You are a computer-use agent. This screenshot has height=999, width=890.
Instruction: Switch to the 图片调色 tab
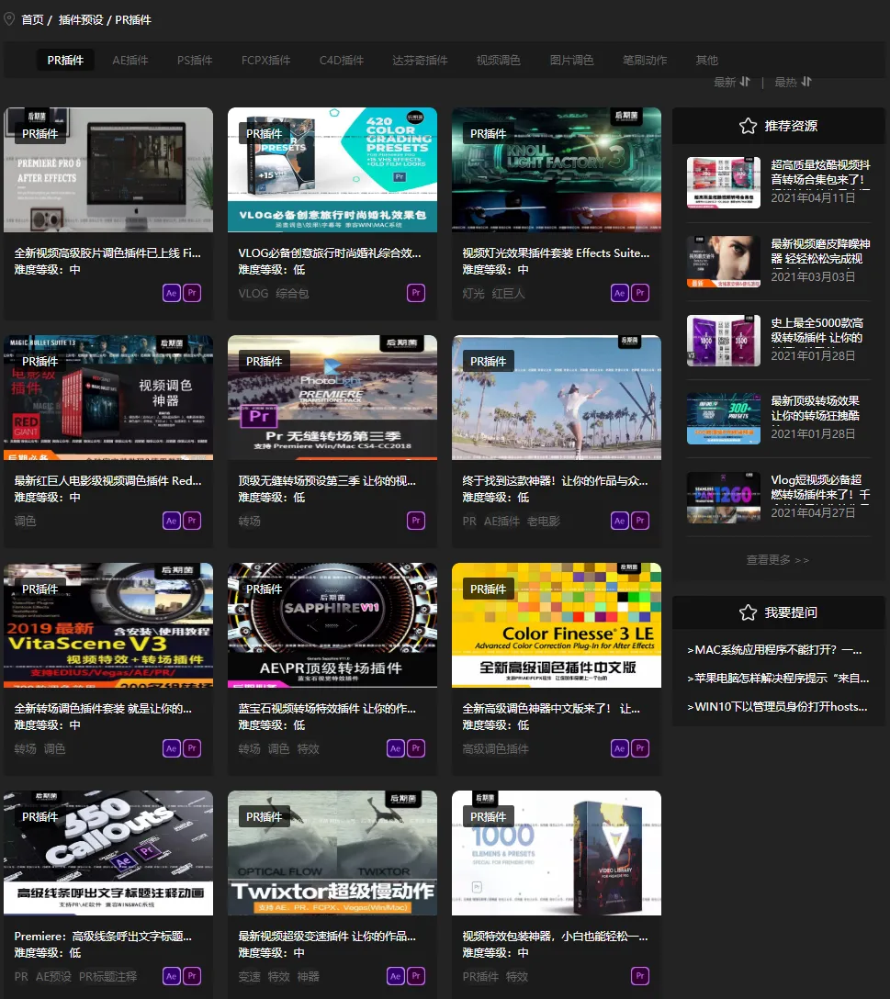pyautogui.click(x=571, y=60)
